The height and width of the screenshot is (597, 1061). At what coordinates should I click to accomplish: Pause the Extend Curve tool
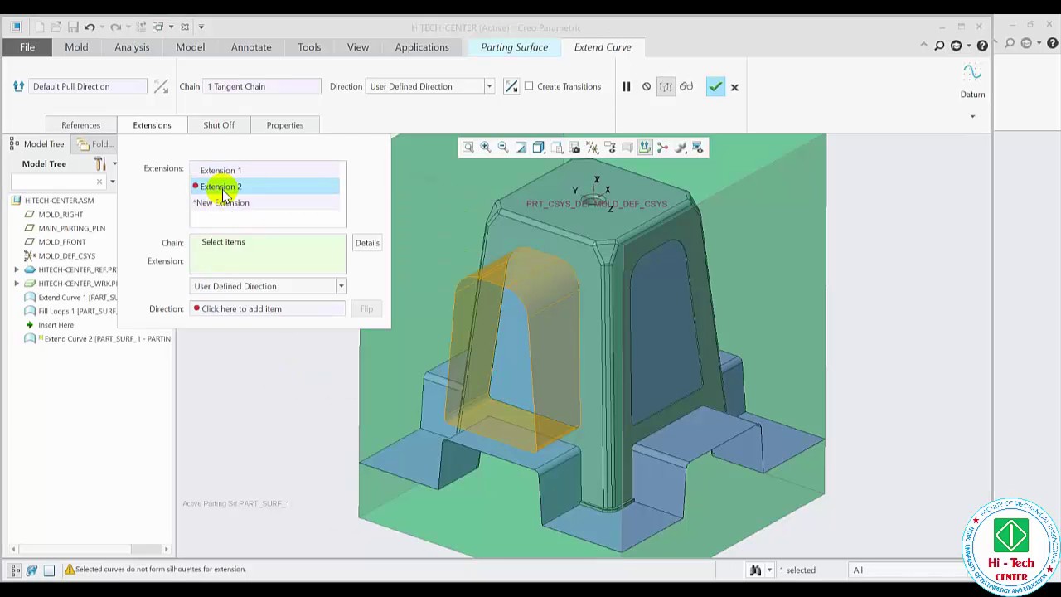627,86
